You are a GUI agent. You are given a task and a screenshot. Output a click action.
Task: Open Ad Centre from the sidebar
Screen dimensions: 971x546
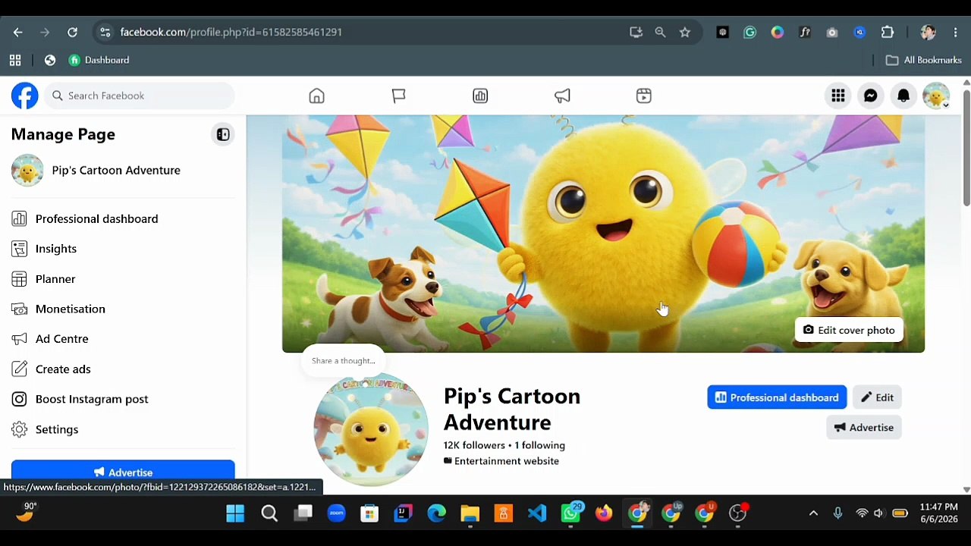point(123,339)
